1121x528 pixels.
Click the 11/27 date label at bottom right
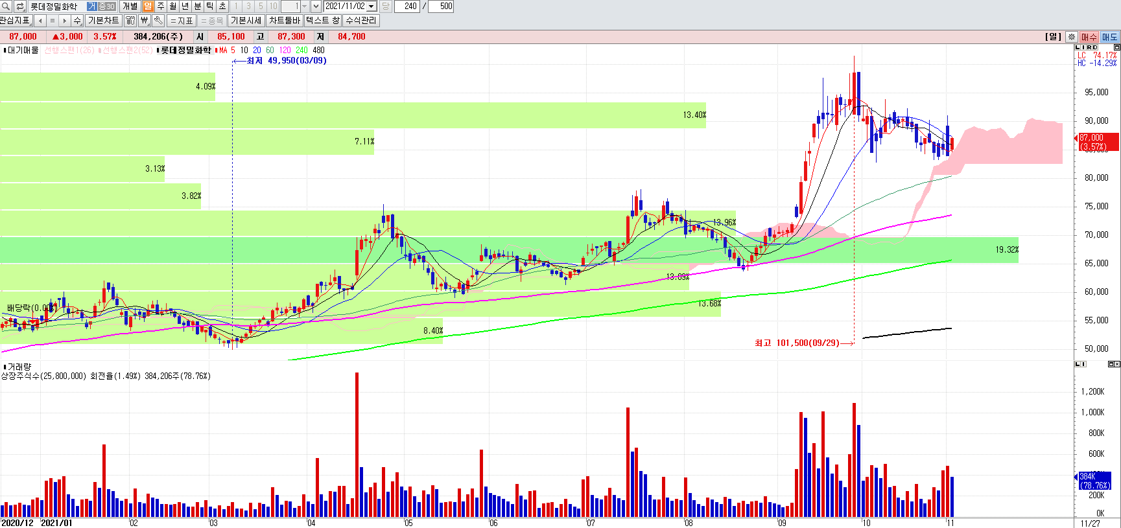click(x=1090, y=523)
